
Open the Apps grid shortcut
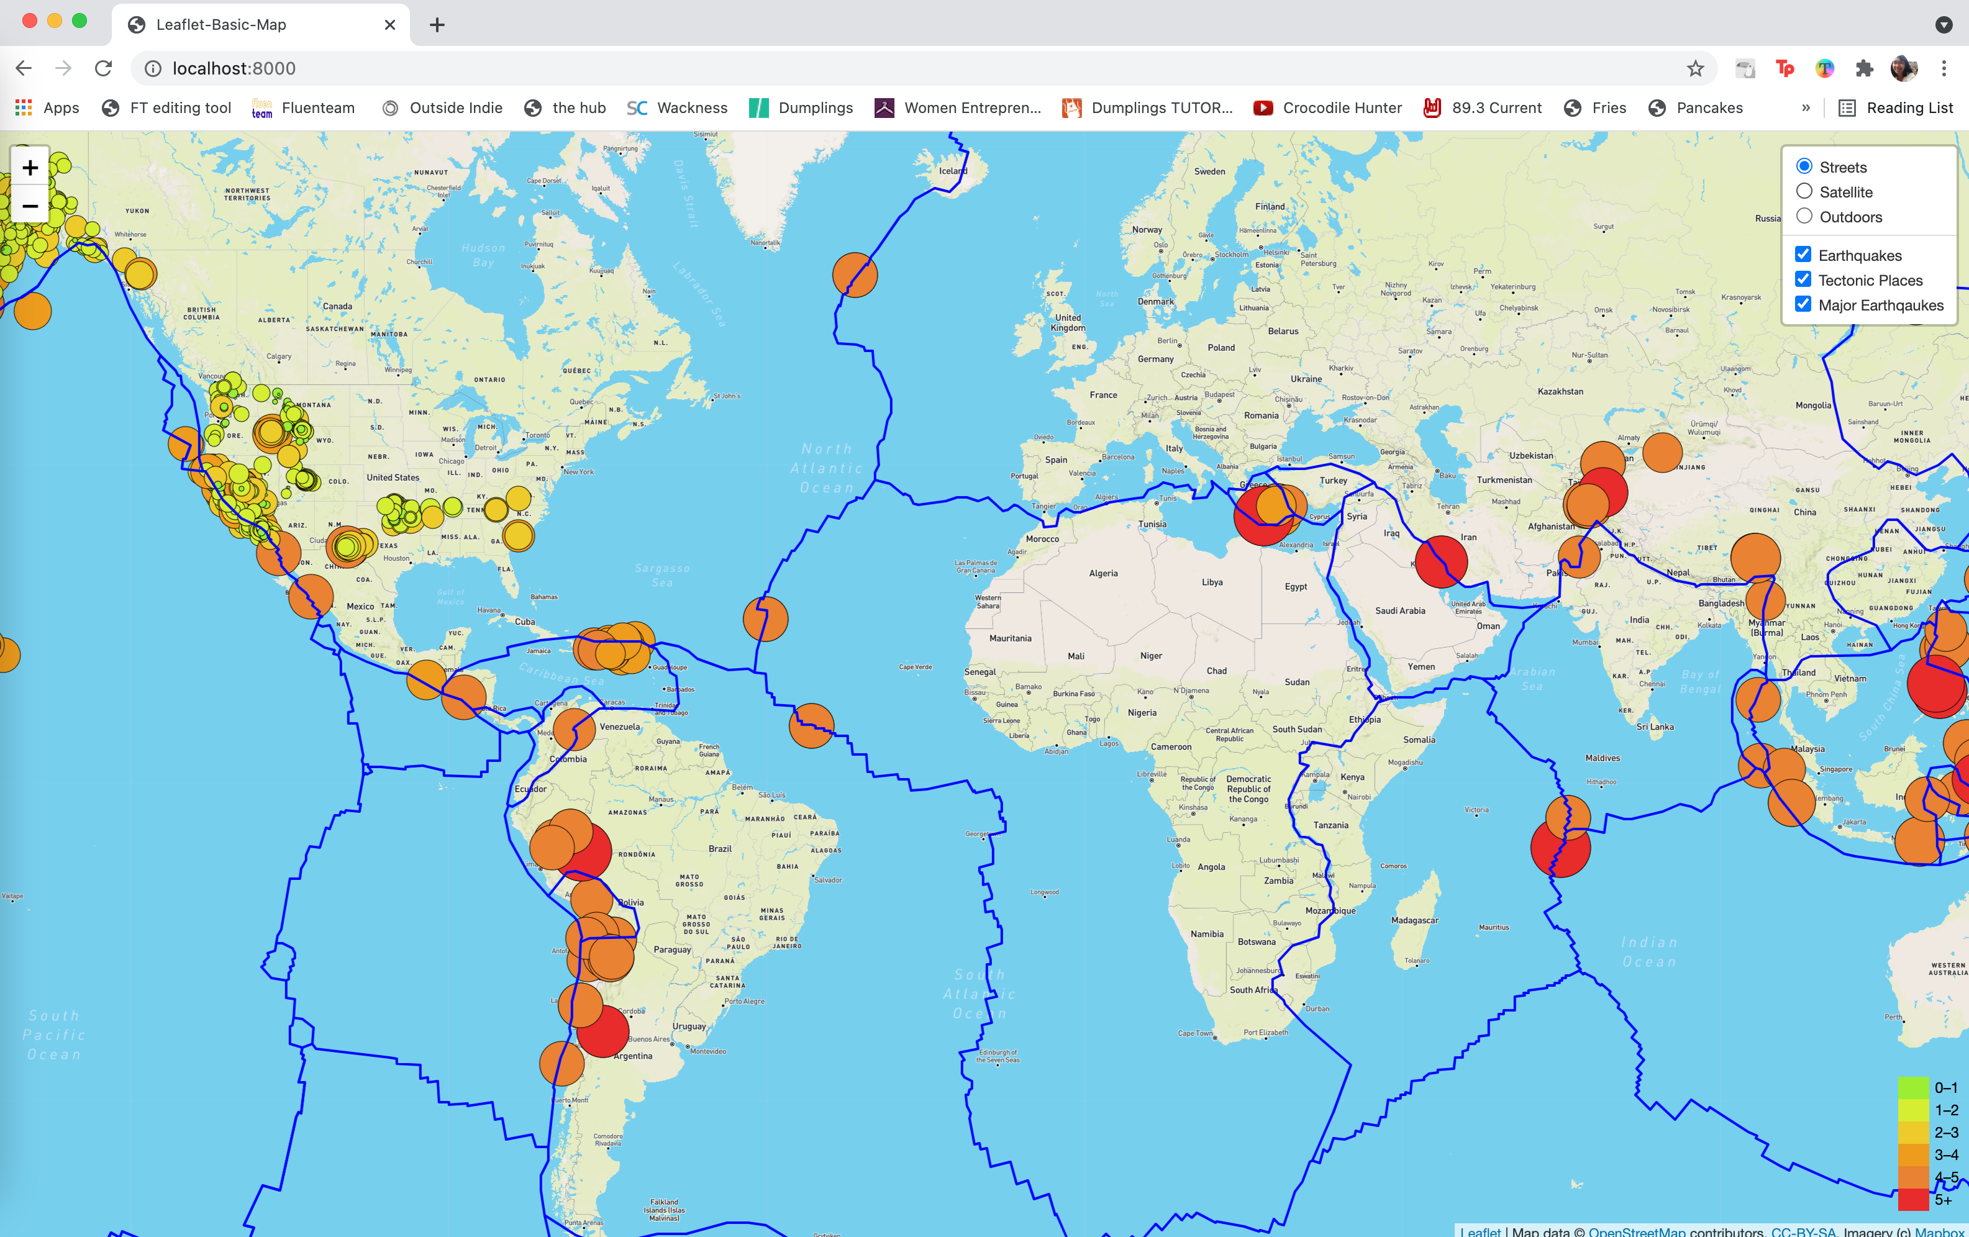point(47,108)
